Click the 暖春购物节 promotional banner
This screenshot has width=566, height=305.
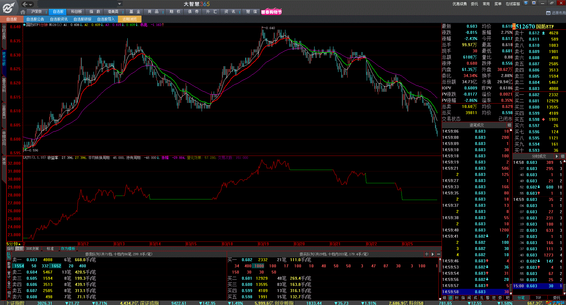(272, 12)
